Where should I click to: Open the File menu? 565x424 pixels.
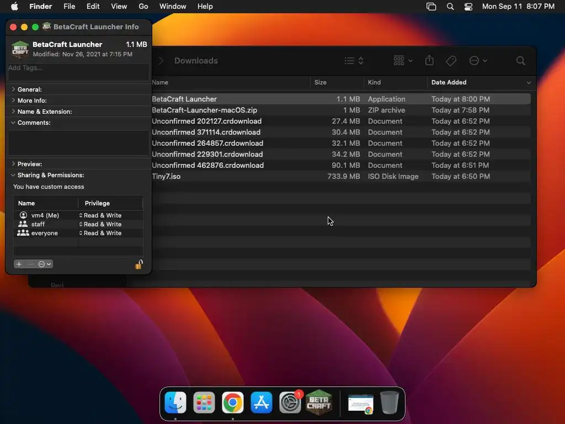click(x=69, y=7)
